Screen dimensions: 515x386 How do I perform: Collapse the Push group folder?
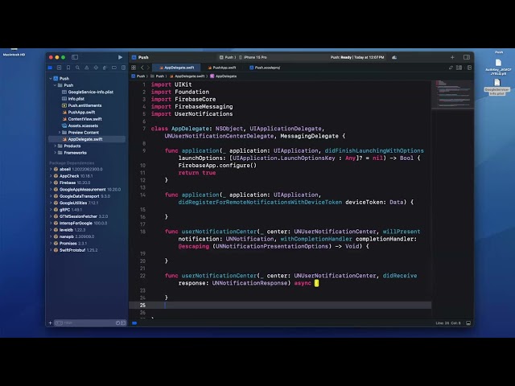(x=55, y=85)
